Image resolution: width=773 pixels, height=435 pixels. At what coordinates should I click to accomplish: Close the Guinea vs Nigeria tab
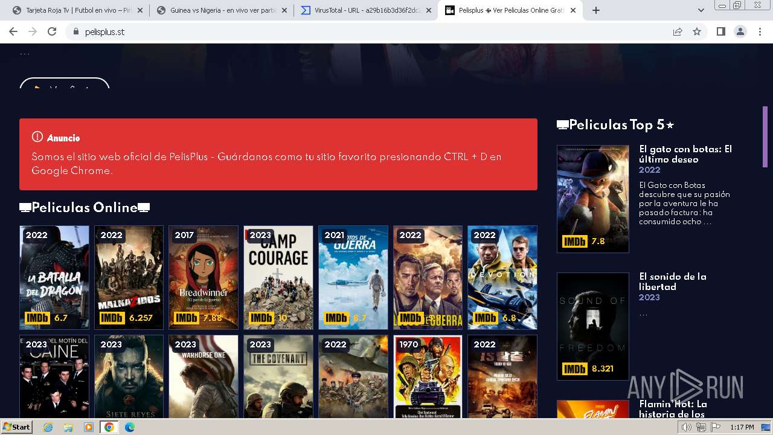[284, 10]
